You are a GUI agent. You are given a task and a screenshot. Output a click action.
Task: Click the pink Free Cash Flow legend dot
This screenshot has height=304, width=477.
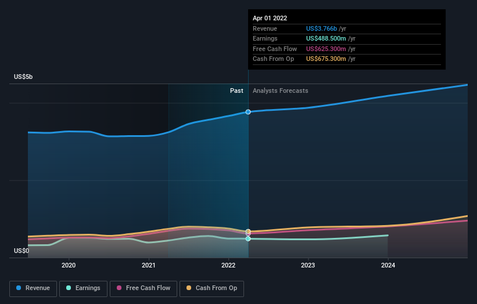119,288
